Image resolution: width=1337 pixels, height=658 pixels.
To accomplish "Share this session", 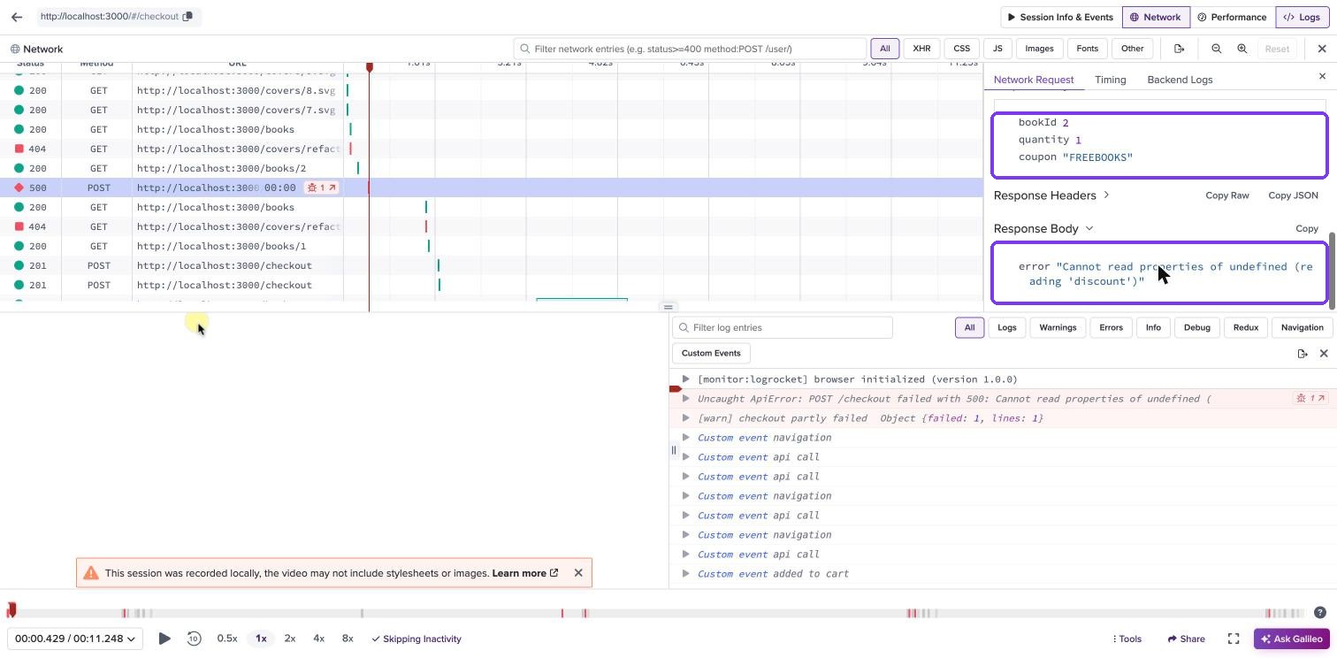I will 1186,639.
